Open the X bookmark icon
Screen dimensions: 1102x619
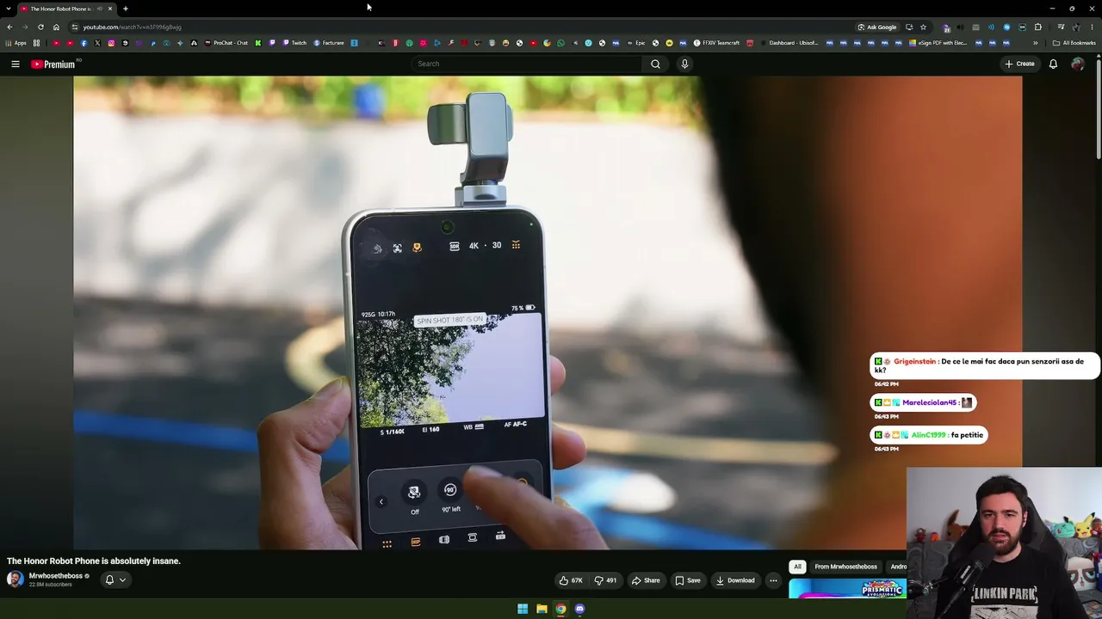[97, 43]
